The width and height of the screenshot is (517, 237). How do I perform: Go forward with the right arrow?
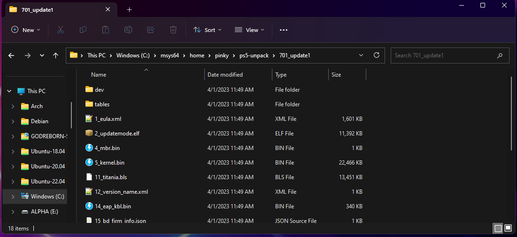pos(27,55)
